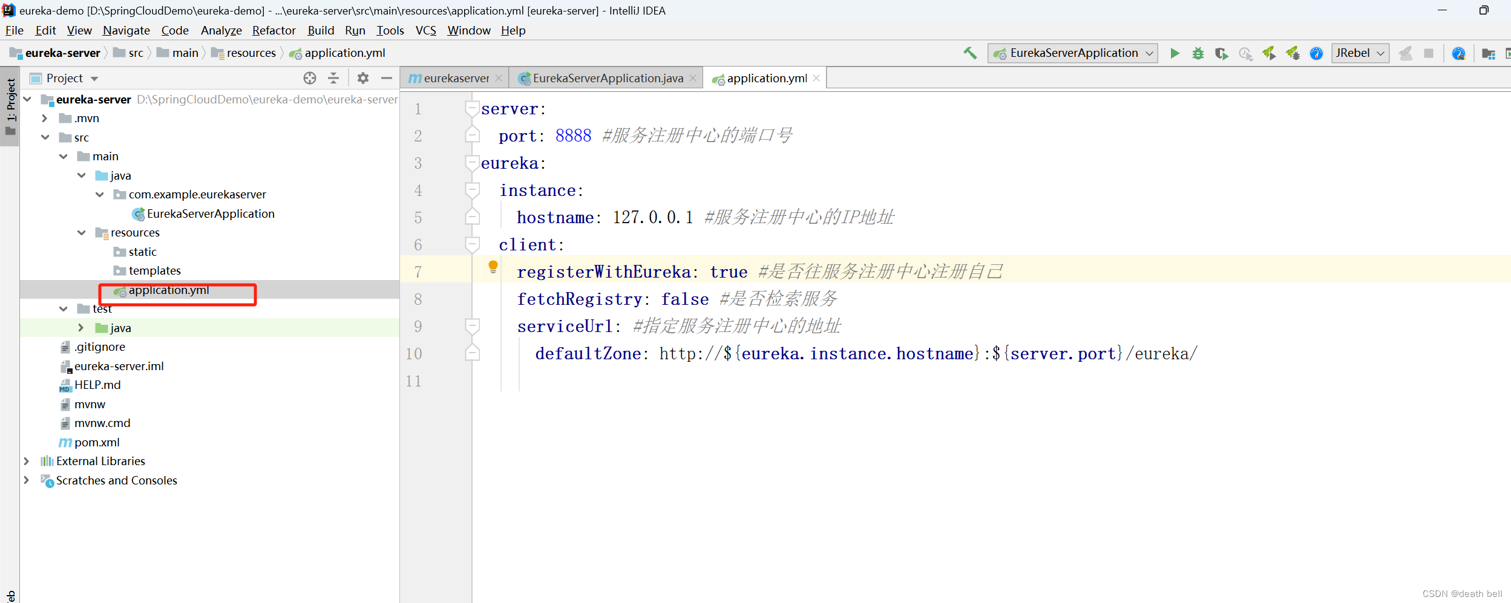The image size is (1511, 603).
Task: Collapse the resources folder
Action: pos(81,232)
